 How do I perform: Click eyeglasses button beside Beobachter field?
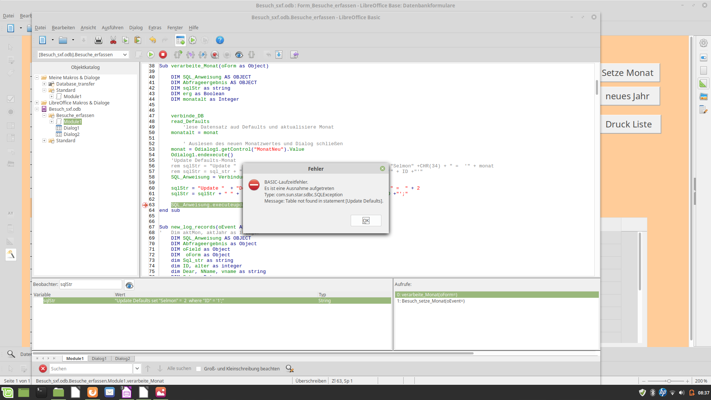point(129,285)
